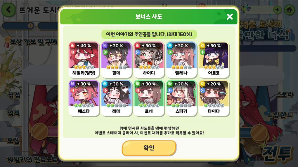Click the yellow 확인 button
The width and height of the screenshot is (298, 167).
(x=149, y=148)
